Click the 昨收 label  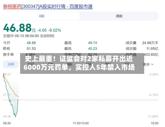(7, 48)
